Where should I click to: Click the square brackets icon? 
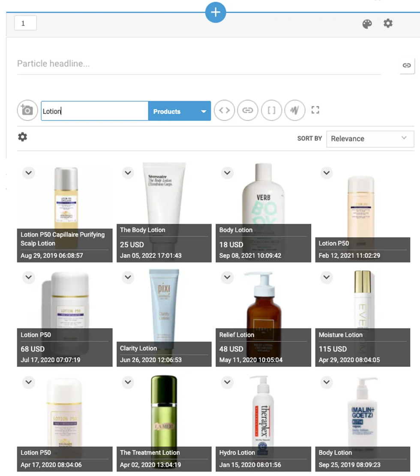click(271, 110)
